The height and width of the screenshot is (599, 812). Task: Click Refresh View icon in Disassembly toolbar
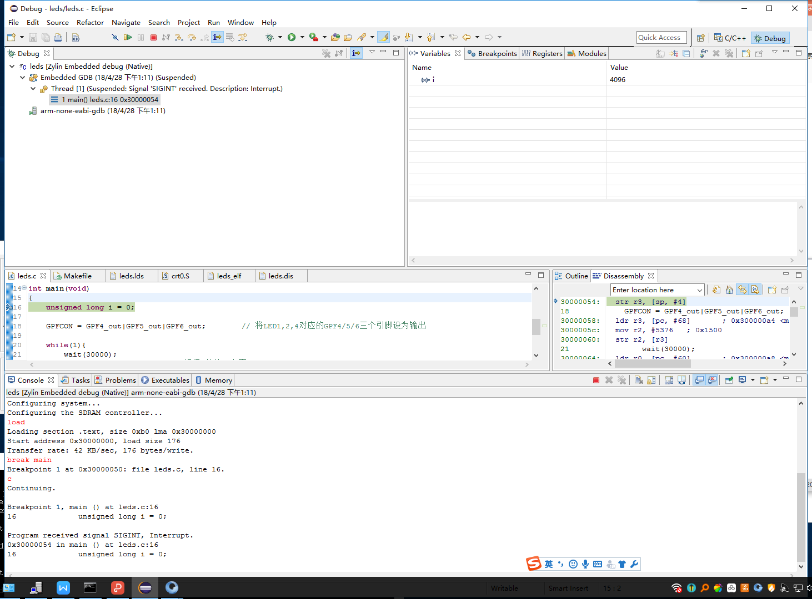(716, 290)
